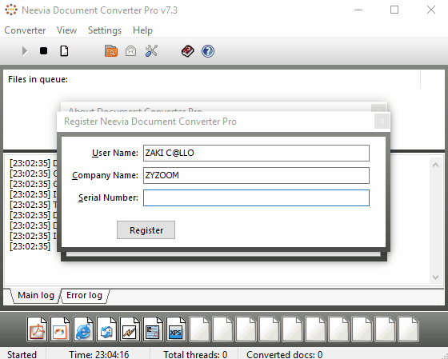Image resolution: width=448 pixels, height=359 pixels.
Task: Click the log scrollbar down arrow
Action: [x=435, y=277]
